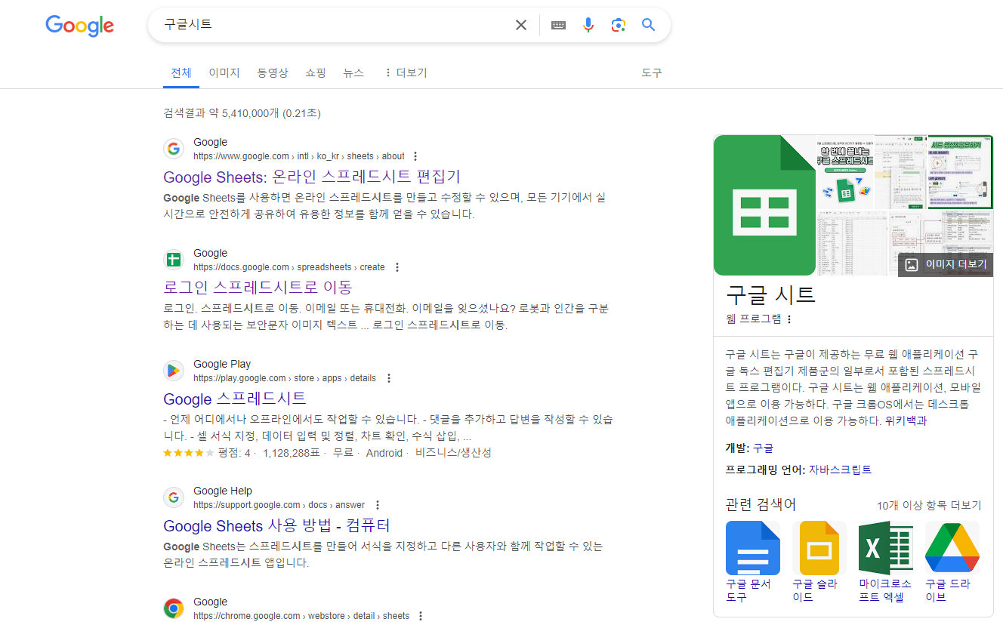Open the 웹 프로그램 more-options dots
This screenshot has width=1003, height=622.
click(789, 319)
